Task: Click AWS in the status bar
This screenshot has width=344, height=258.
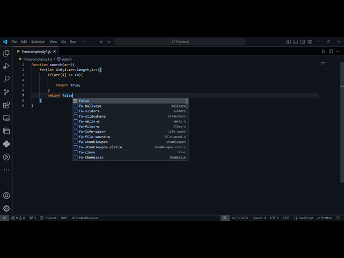Action: [x=64, y=218]
